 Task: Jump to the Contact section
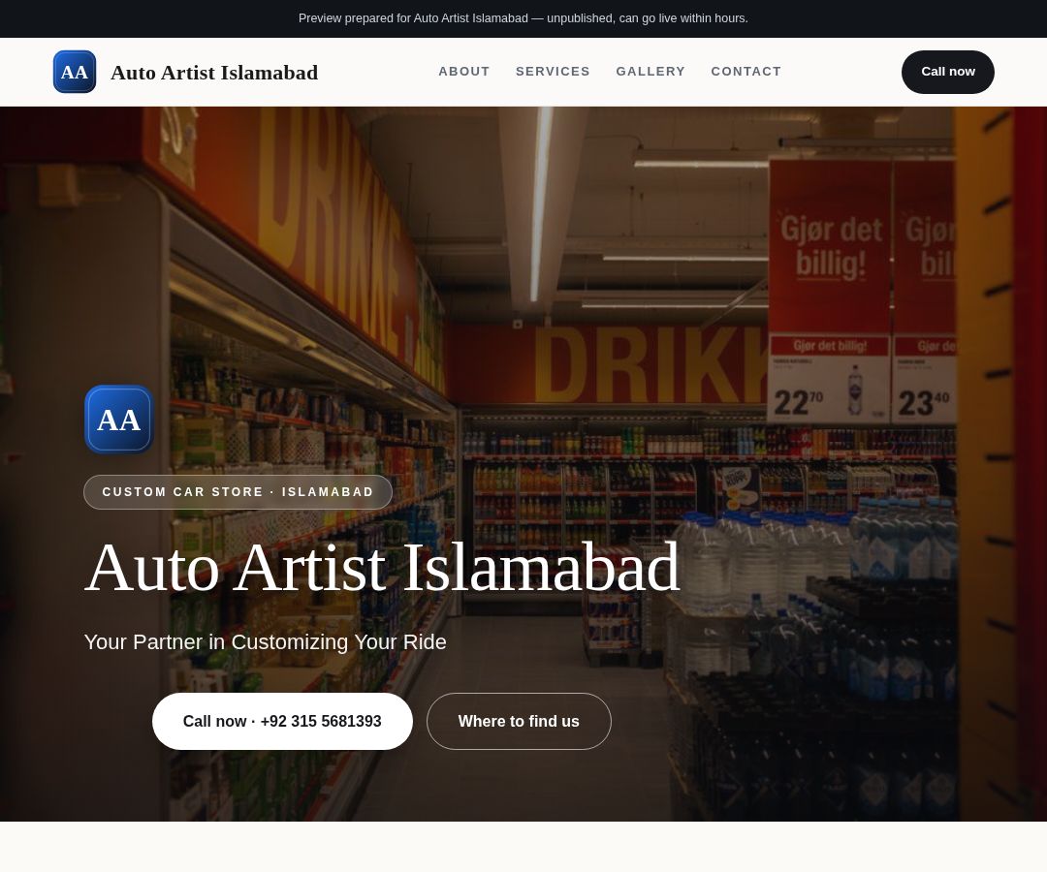[746, 72]
